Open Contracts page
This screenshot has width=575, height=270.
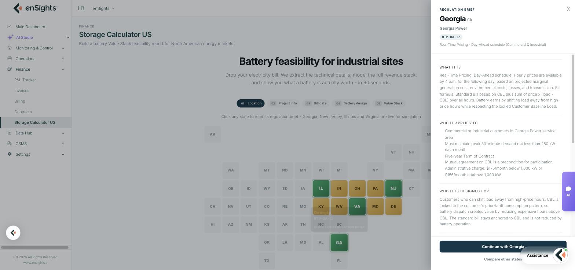click(23, 112)
